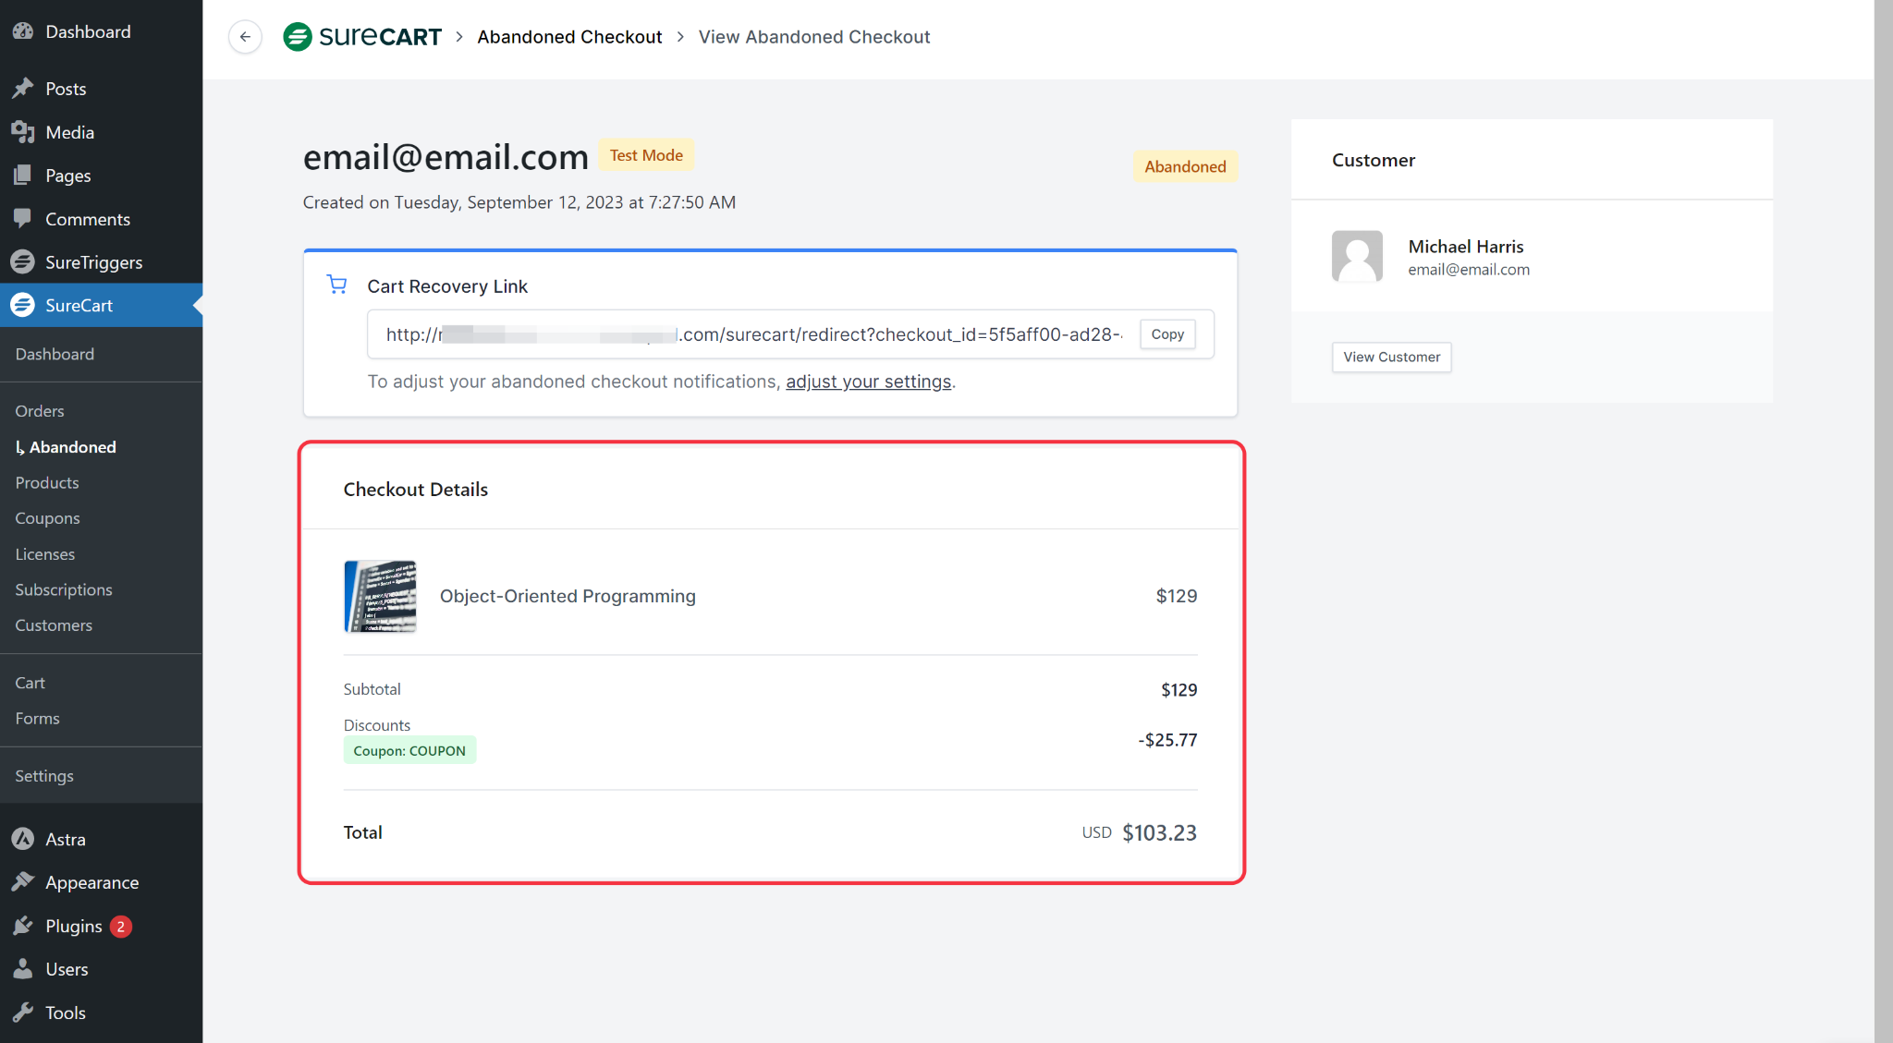Open View Customer button
The width and height of the screenshot is (1893, 1043).
[1391, 357]
